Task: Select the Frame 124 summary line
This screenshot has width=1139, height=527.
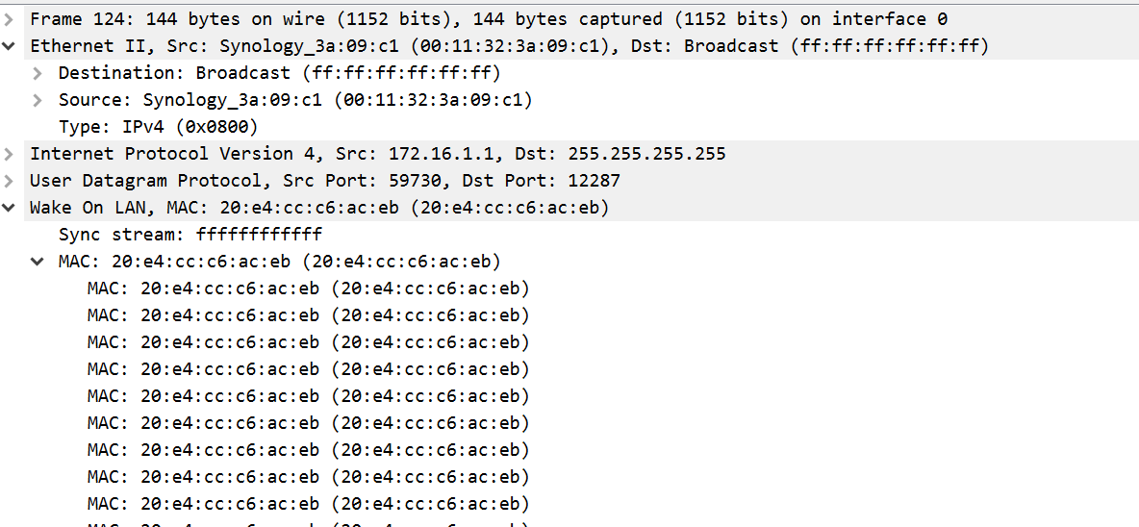Action: [x=488, y=19]
